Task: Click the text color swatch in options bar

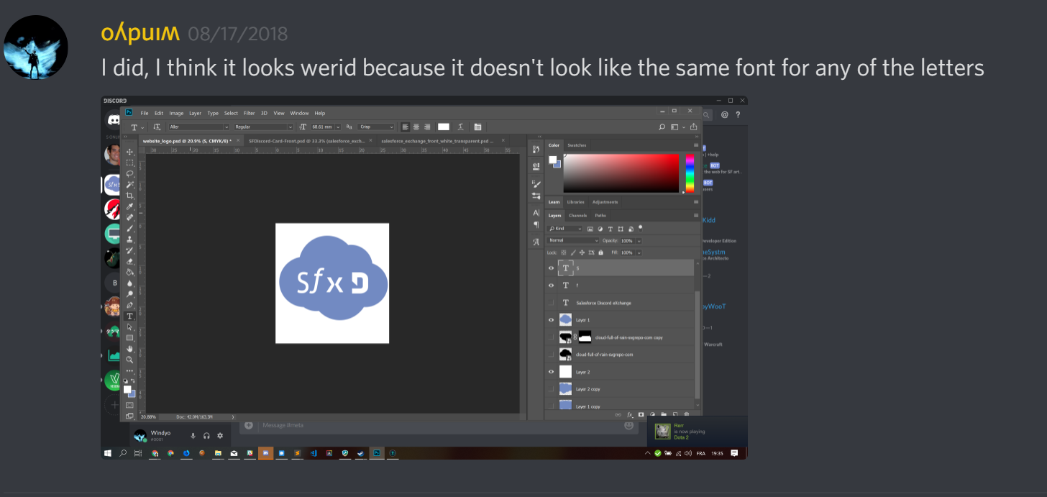Action: pyautogui.click(x=444, y=127)
